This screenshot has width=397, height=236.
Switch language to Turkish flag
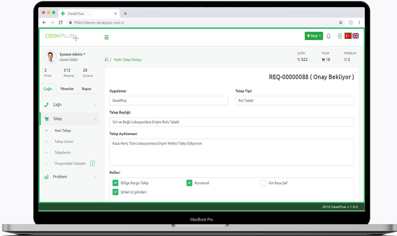coord(348,36)
